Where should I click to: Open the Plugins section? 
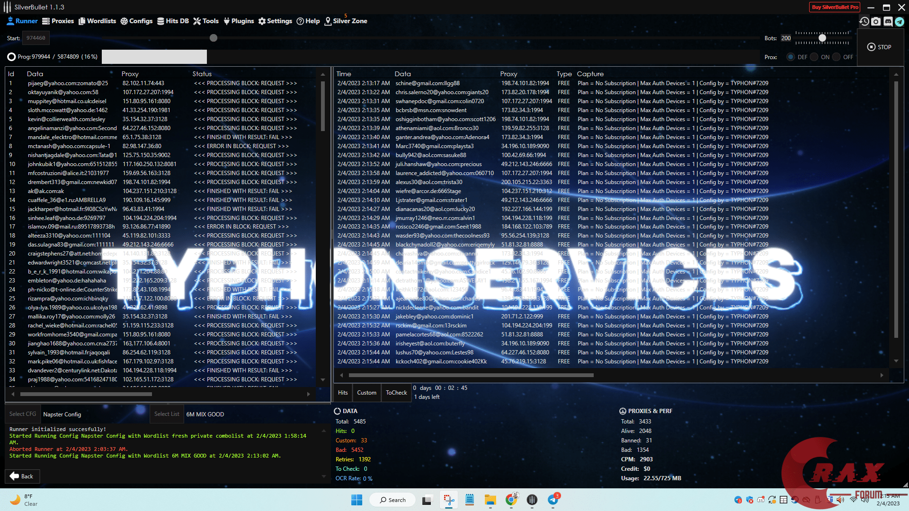tap(239, 21)
